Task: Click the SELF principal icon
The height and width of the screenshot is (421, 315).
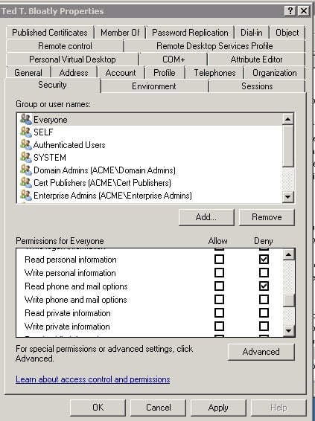Action: click(x=26, y=132)
